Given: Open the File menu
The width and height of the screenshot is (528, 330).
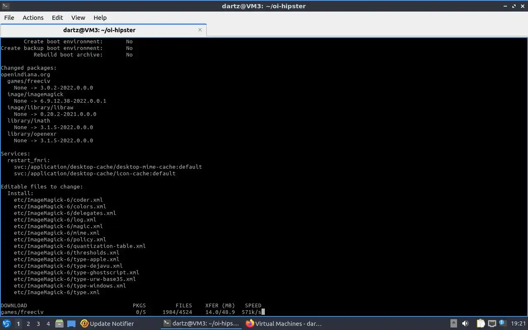Looking at the screenshot, I should point(9,18).
